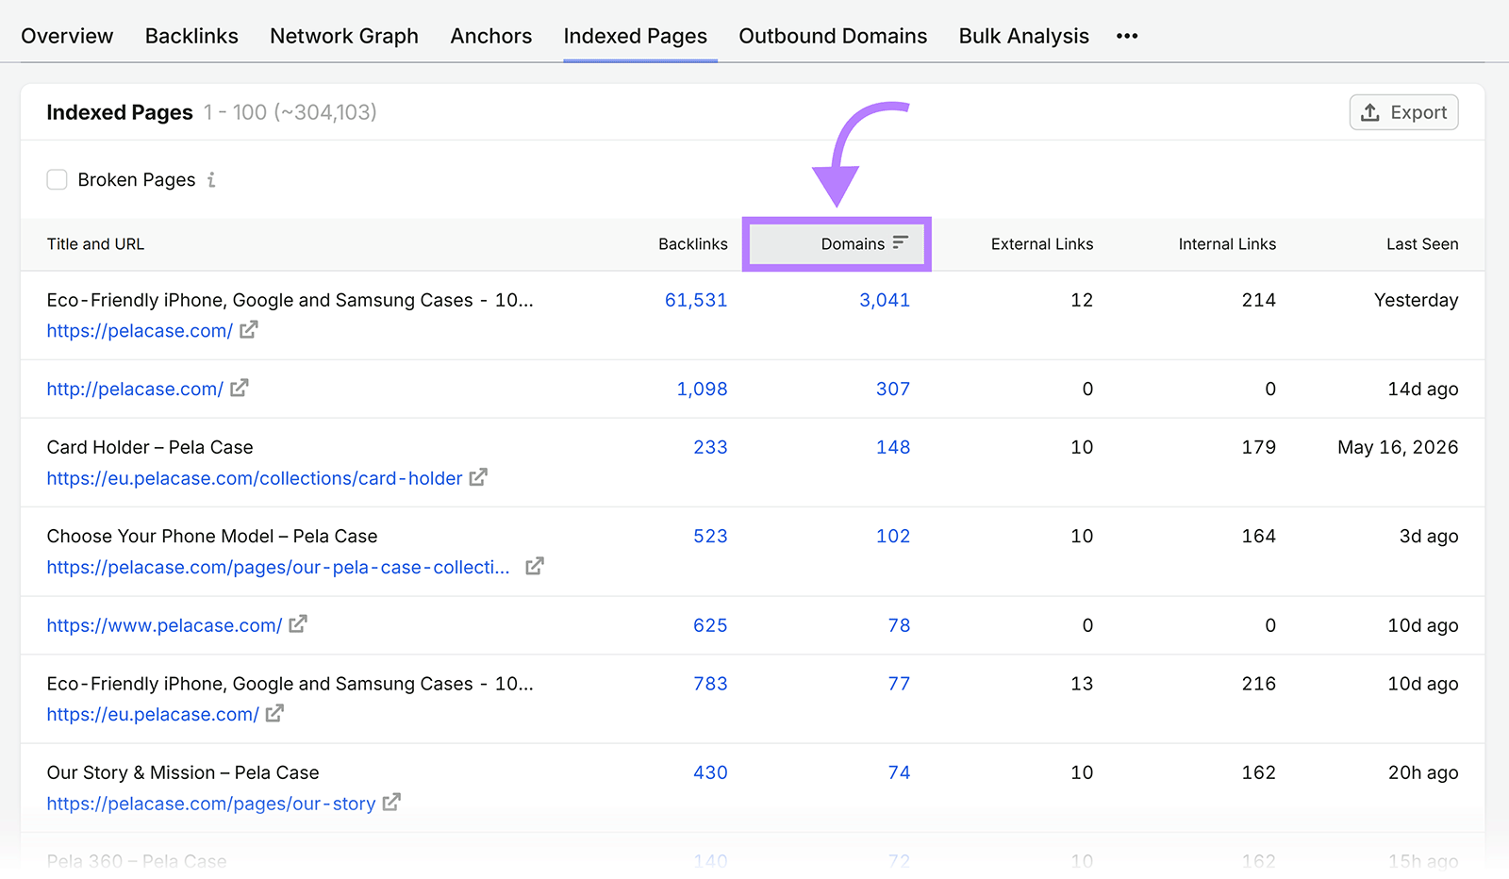The image size is (1509, 879).
Task: Open external link icon for https://www.pelacase.com/
Action: (x=298, y=624)
